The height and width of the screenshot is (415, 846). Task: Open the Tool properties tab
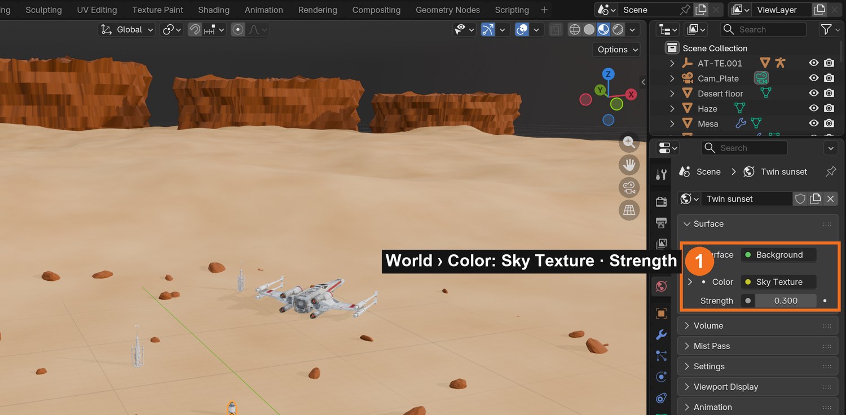coord(661,175)
